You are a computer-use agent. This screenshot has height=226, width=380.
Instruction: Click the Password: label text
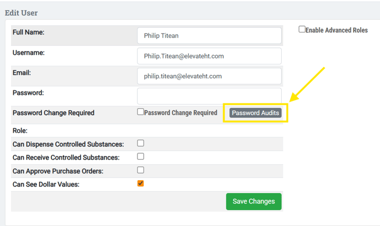[x=28, y=93]
